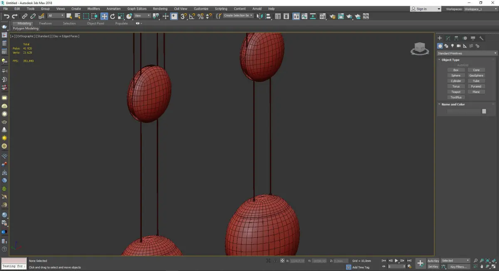Toggle the Angle Snap button
The height and width of the screenshot is (271, 499).
[x=192, y=16]
